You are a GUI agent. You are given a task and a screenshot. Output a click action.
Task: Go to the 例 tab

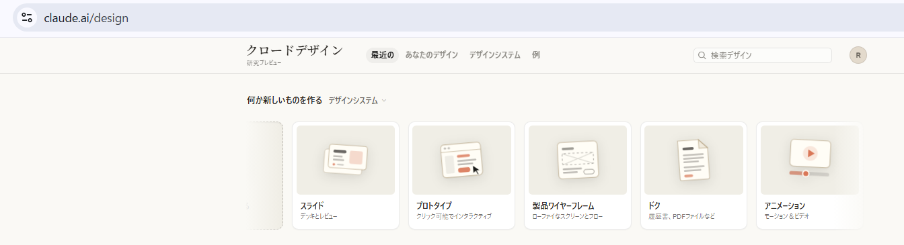point(535,55)
